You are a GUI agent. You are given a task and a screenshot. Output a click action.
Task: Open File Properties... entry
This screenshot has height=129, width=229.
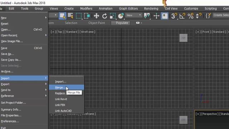24,115
